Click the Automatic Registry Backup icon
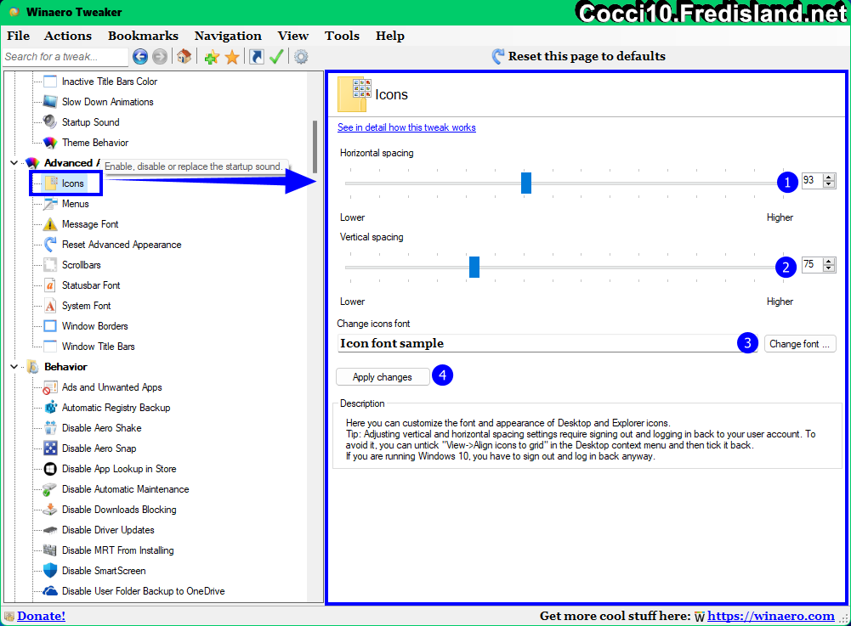Screen dimensions: 851x626 50,408
